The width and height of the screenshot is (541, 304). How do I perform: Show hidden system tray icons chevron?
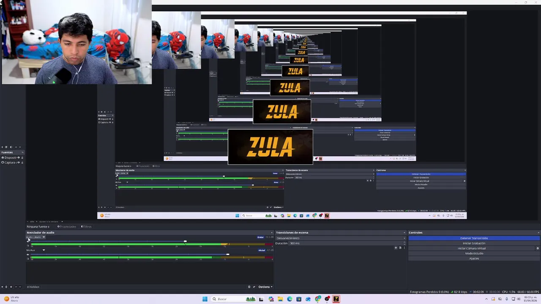[486, 299]
